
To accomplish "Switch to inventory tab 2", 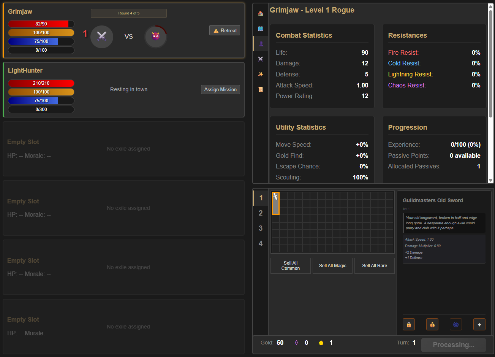I will point(261,213).
